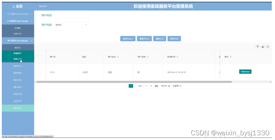Open the 10条/页 page size dropdown
Screen dimensions: 275x140
177,86
